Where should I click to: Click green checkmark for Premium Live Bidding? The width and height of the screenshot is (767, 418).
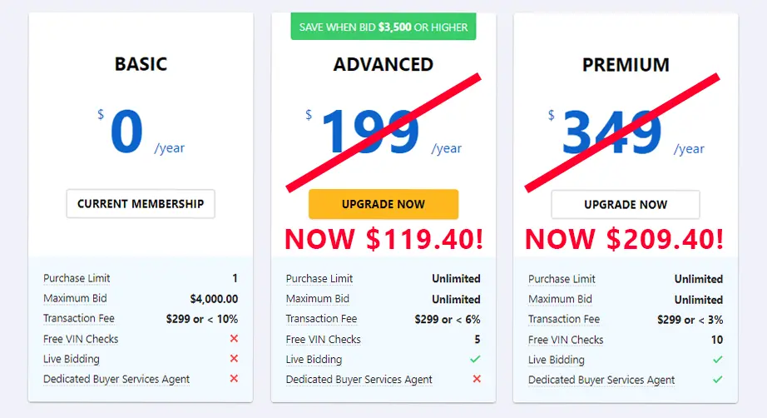click(x=718, y=360)
